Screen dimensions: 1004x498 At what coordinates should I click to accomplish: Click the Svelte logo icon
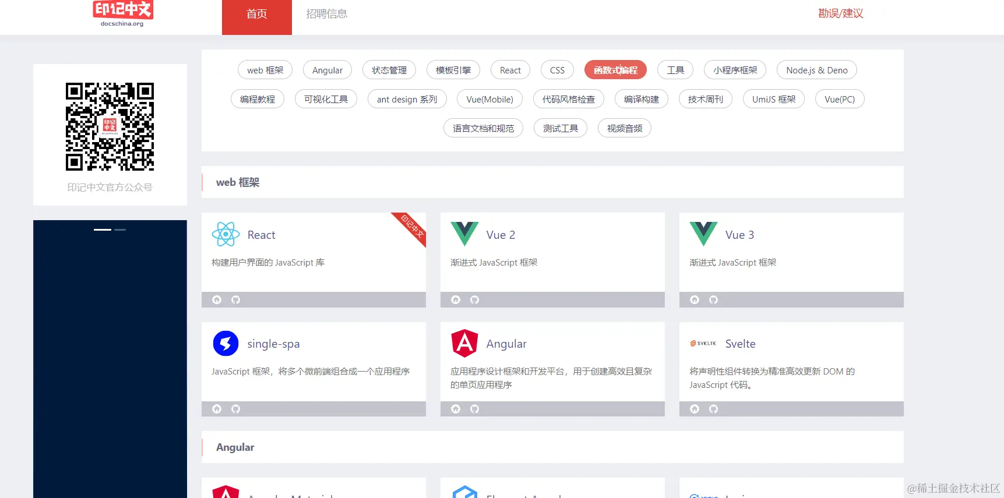703,344
